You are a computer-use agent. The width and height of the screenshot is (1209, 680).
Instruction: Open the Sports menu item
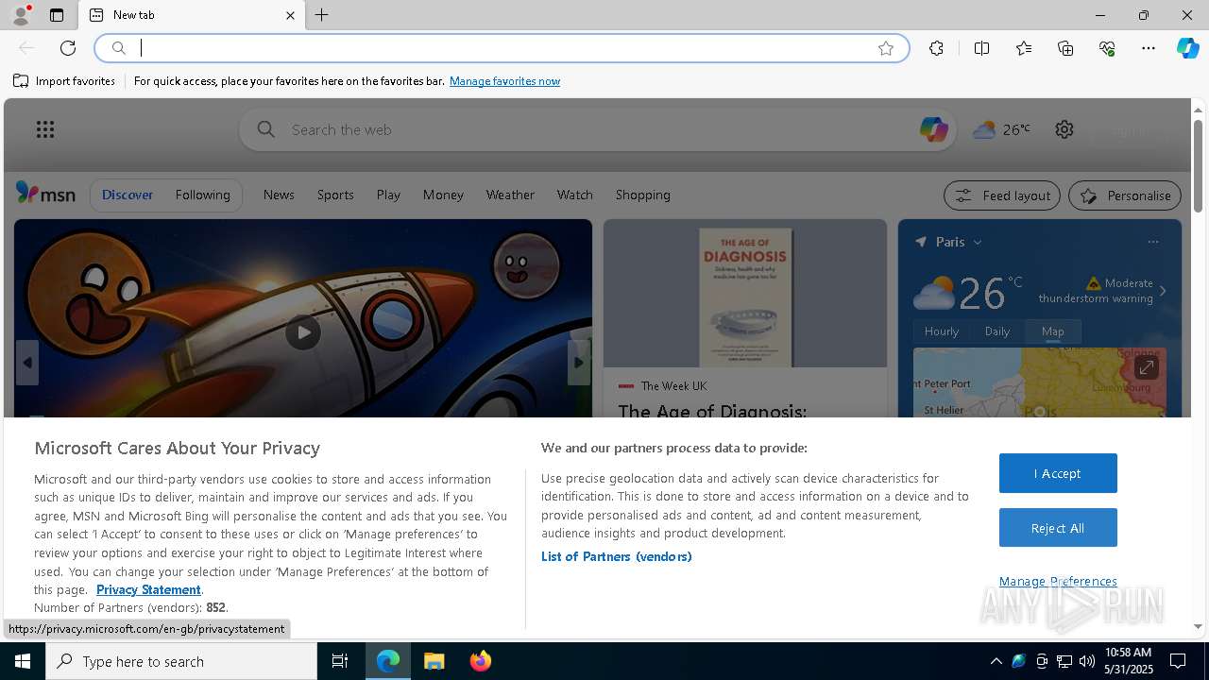[x=335, y=195]
